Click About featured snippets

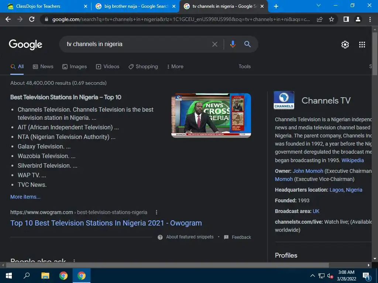click(x=190, y=237)
